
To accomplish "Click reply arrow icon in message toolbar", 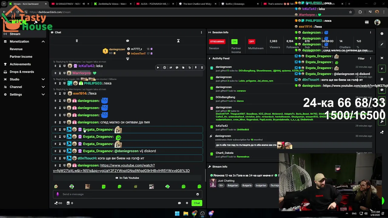I will coord(189,68).
